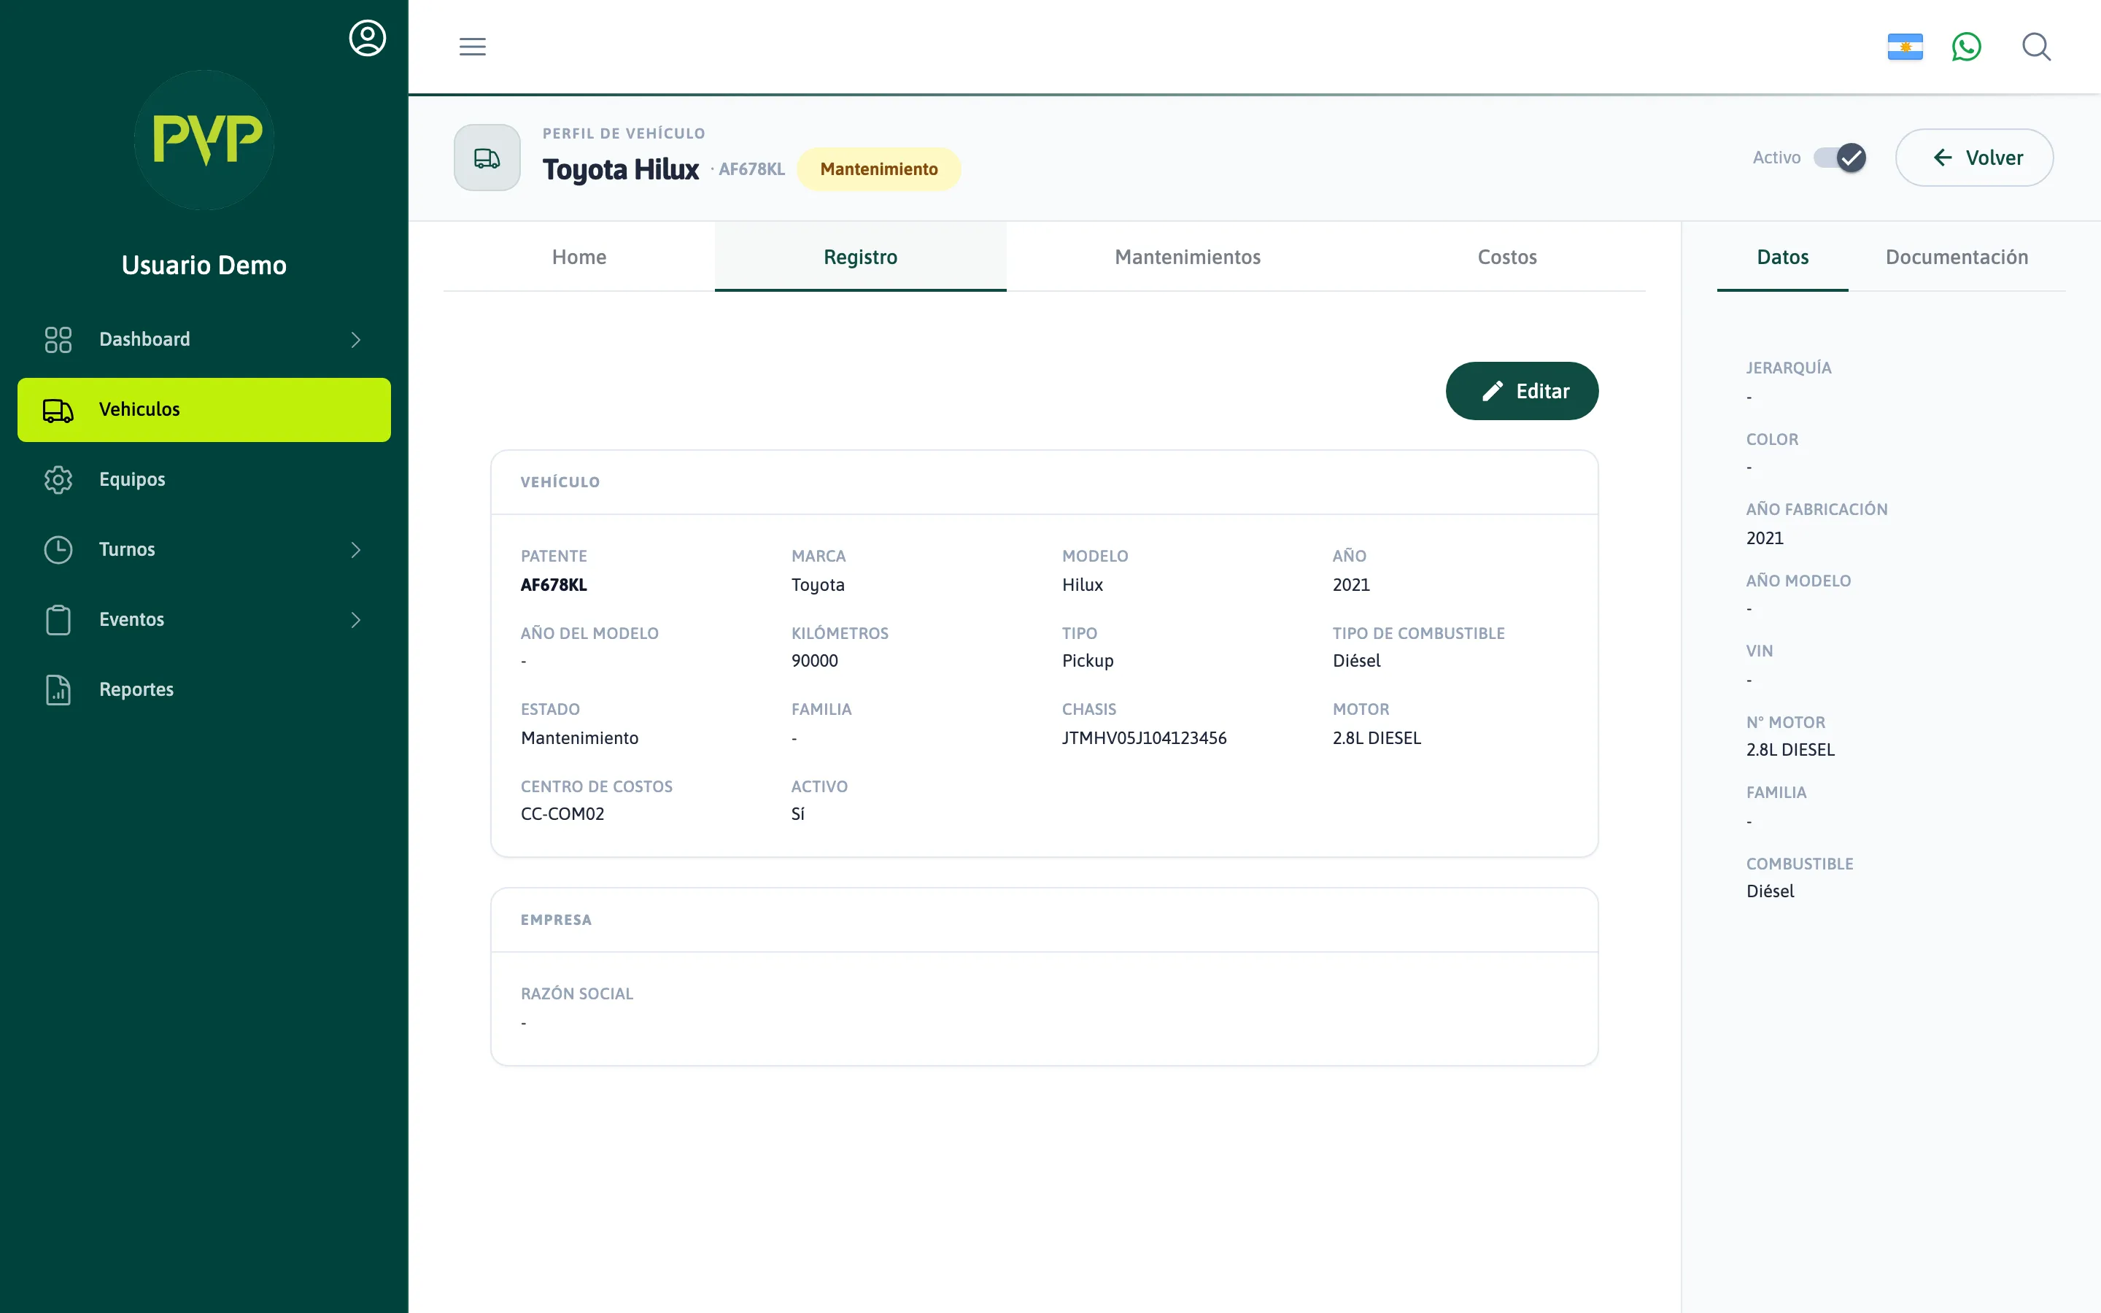
Task: Click the Motor value 2.8L DIESEL in Vehículo card
Action: pos(1377,738)
